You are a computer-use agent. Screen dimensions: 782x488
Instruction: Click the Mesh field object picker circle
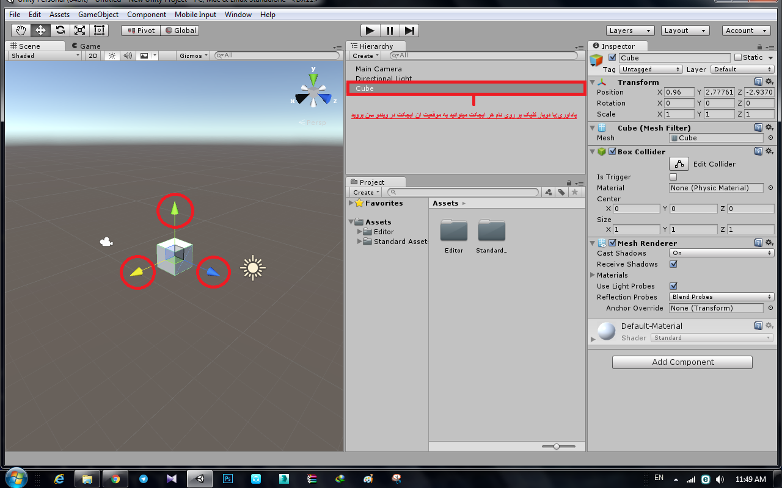click(770, 138)
